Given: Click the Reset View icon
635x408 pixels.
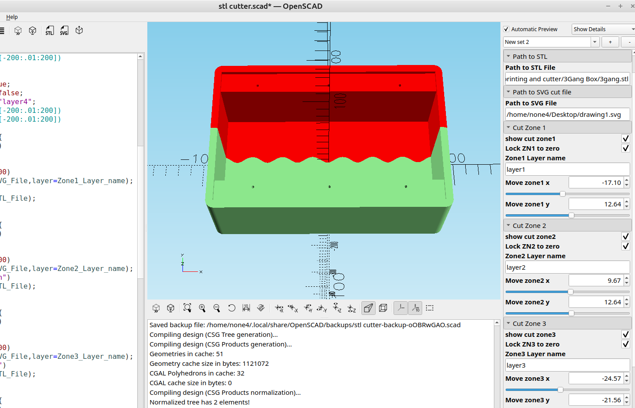Looking at the screenshot, I should point(232,308).
